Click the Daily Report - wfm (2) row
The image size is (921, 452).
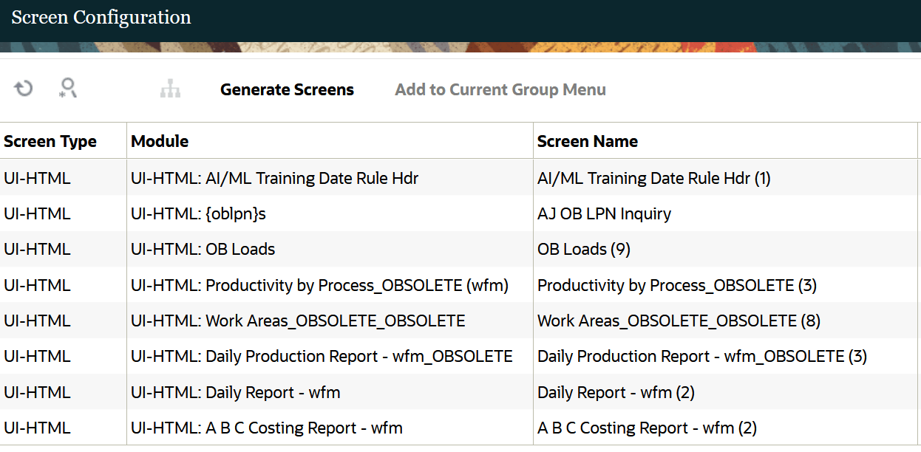click(x=616, y=393)
